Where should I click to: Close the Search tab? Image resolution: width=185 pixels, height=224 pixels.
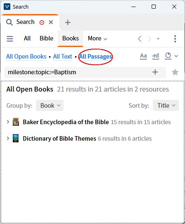point(51,22)
